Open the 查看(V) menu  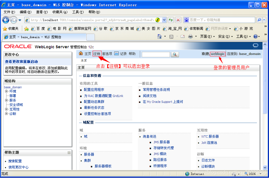(42, 12)
